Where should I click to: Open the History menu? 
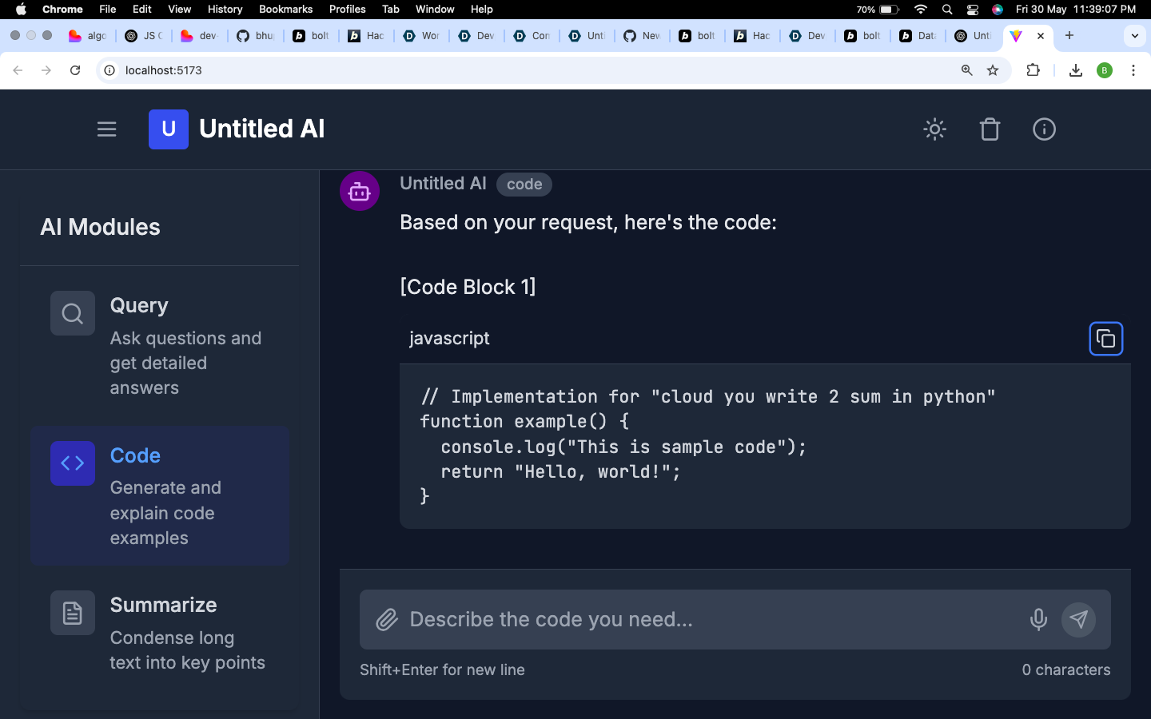tap(225, 9)
